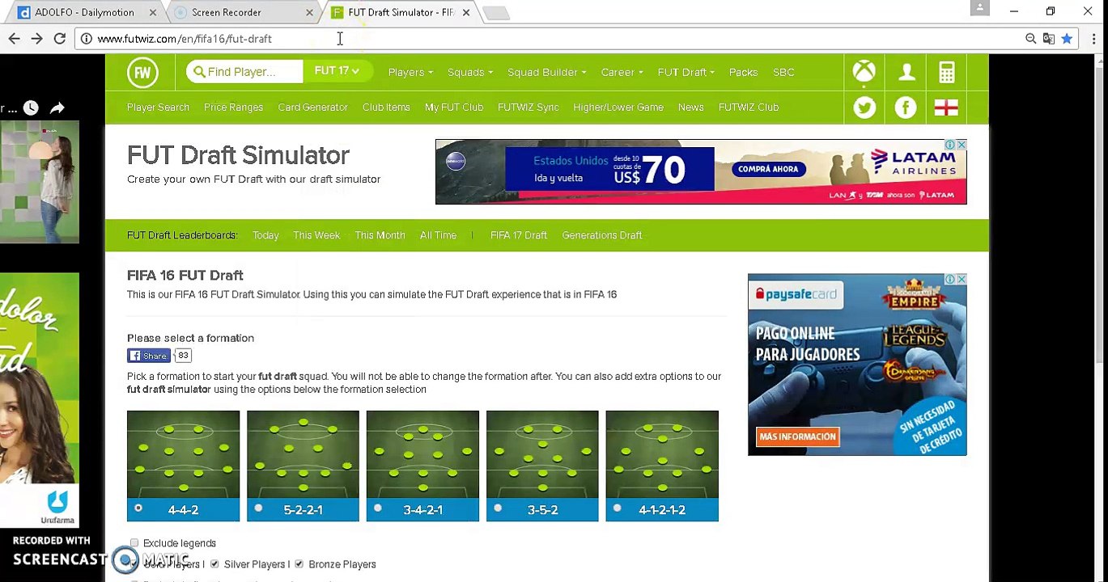Screen dimensions: 1108x582
Task: Click the search magnifier in Find Player box
Action: click(x=200, y=72)
